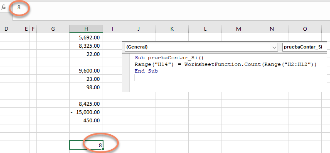Select column G header
Screen dimensions: 330x153
tap(53, 29)
